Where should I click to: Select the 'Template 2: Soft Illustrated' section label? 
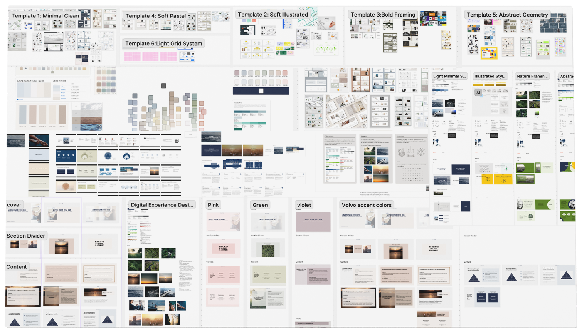pyautogui.click(x=273, y=15)
